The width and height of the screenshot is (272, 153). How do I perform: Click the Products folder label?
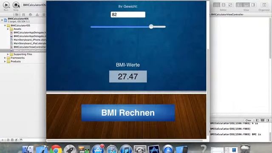point(16,61)
